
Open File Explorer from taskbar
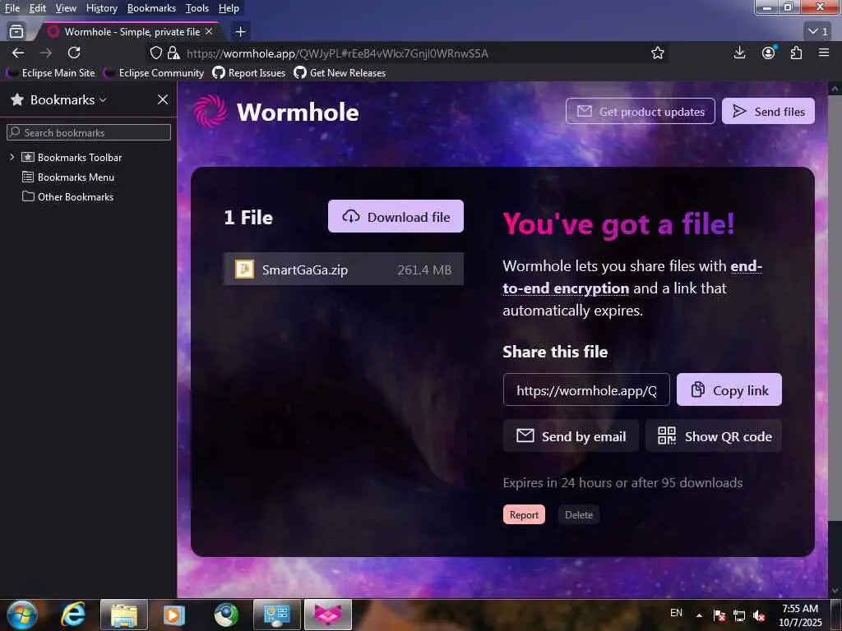[124, 615]
